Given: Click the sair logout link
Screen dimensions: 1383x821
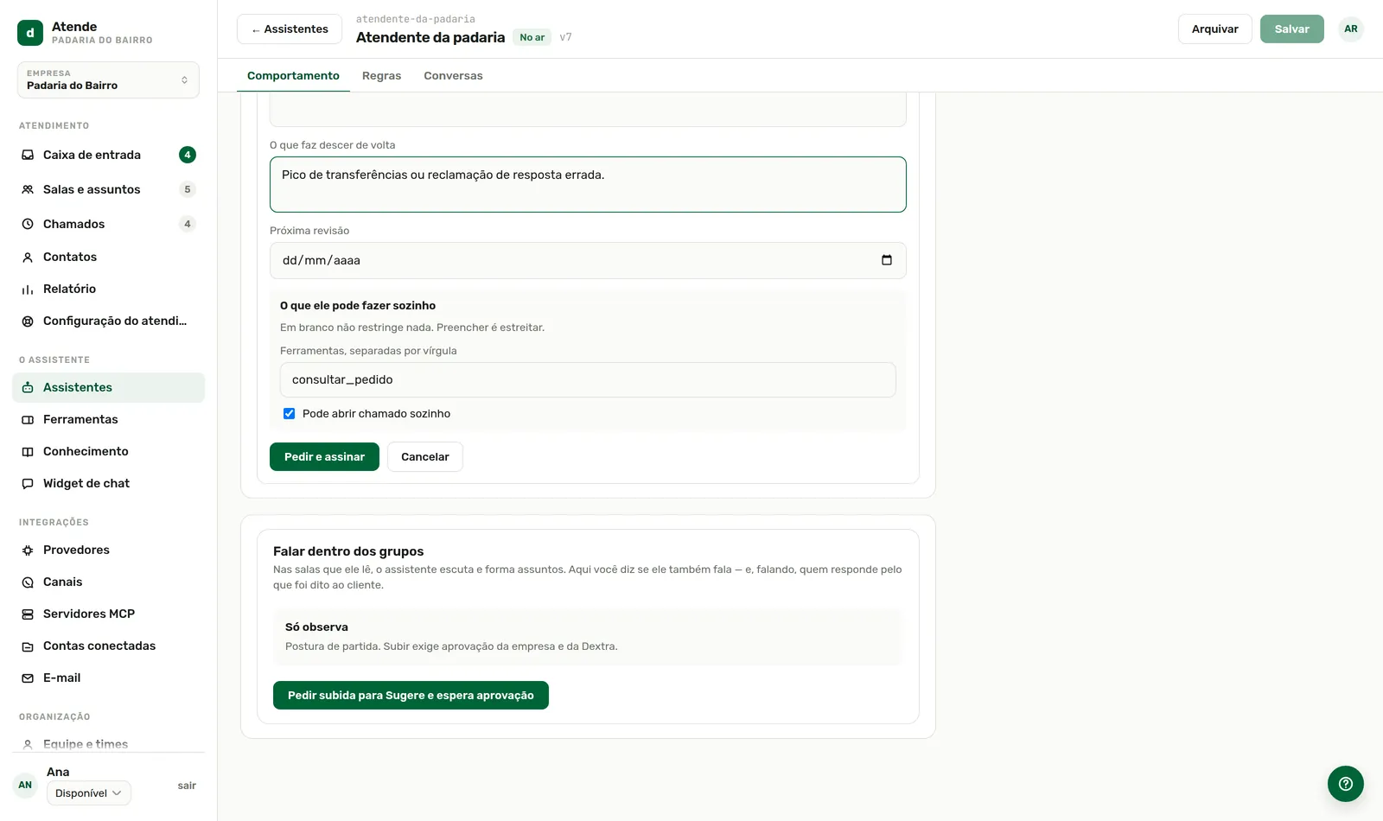Looking at the screenshot, I should (x=187, y=786).
